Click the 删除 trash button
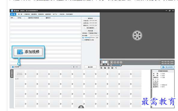The image size is (178, 111). tap(76, 67)
